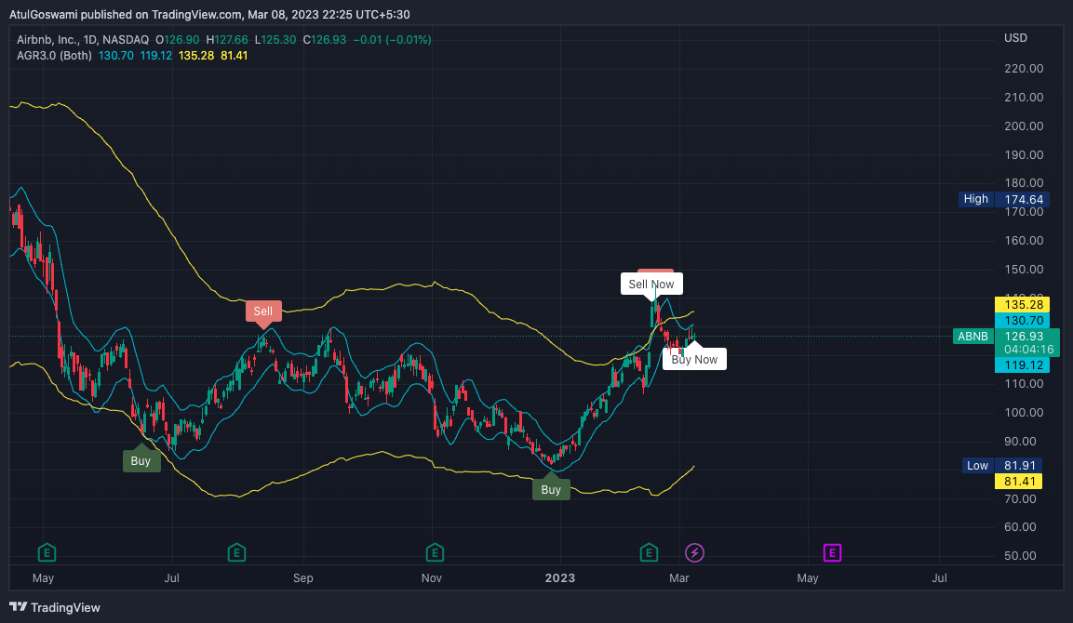Click the 210.00 price axis label
Image resolution: width=1073 pixels, height=623 pixels.
[1024, 97]
